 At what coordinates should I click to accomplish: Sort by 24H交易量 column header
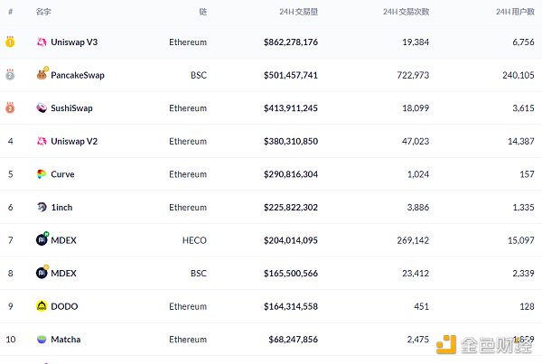point(298,13)
